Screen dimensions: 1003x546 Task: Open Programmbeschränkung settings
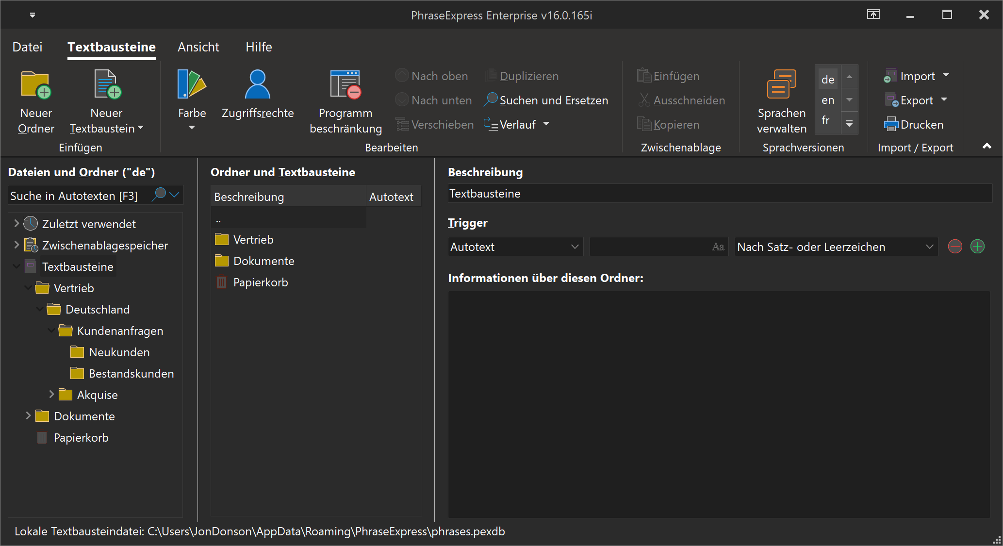pyautogui.click(x=345, y=102)
